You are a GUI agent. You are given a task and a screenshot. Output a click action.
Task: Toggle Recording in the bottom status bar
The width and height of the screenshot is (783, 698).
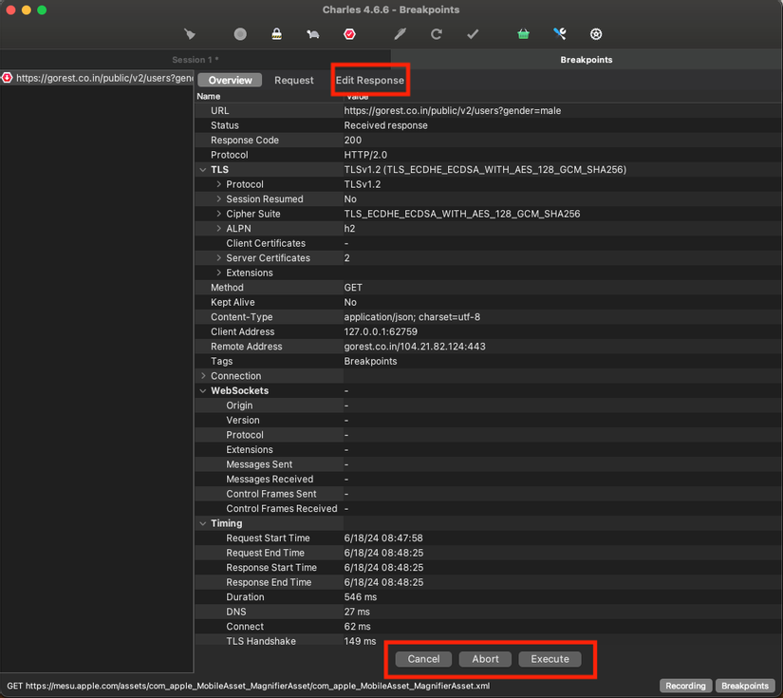[685, 685]
